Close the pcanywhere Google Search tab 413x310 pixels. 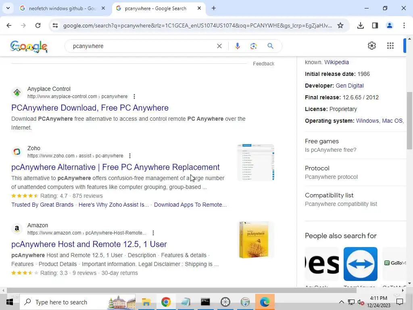click(199, 8)
